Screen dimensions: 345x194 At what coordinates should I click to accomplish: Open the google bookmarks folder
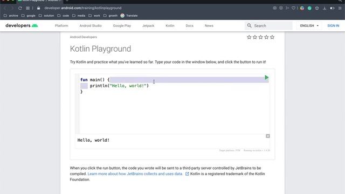point(29,16)
